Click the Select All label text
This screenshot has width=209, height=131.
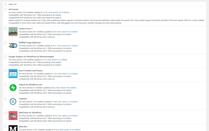click(12, 4)
